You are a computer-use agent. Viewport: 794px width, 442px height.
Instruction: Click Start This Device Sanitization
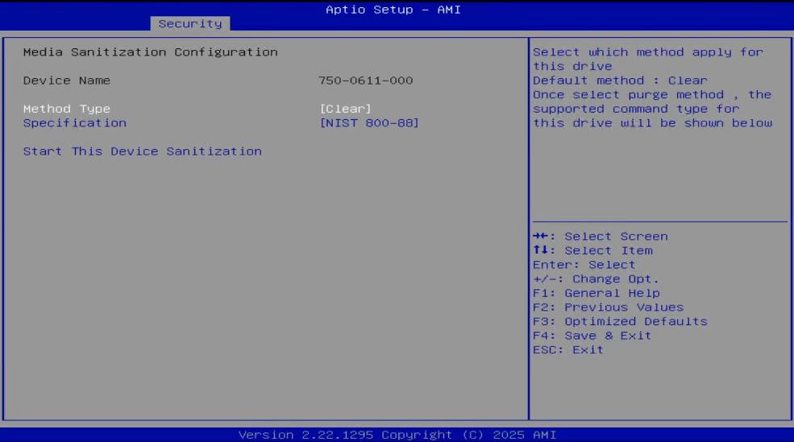(142, 151)
